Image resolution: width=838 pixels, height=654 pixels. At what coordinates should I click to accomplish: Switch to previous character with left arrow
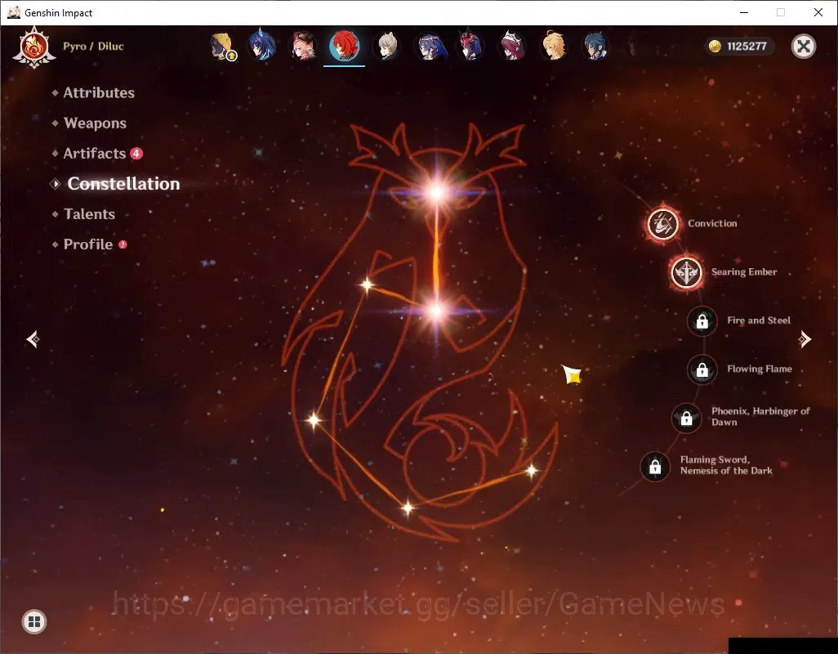pos(33,339)
